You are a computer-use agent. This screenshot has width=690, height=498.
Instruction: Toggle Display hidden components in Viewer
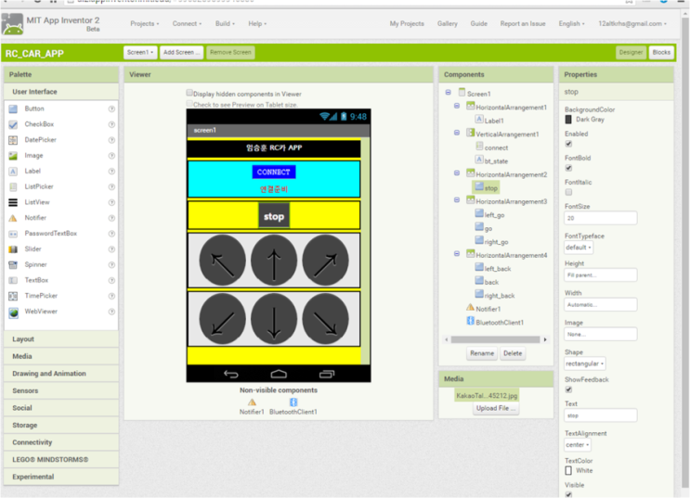189,93
